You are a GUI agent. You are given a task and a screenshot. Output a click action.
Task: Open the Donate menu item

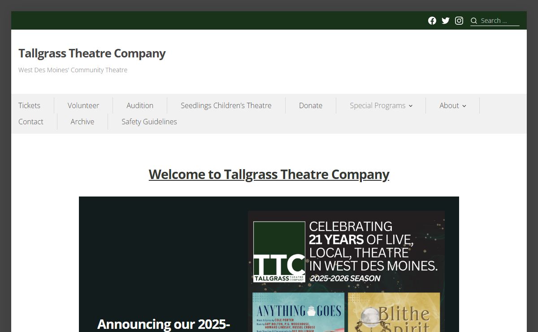tap(311, 105)
